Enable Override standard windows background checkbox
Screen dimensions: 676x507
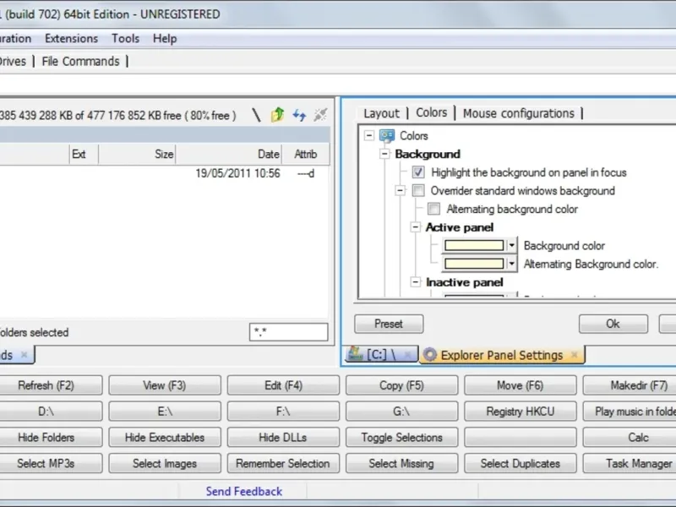pyautogui.click(x=417, y=191)
